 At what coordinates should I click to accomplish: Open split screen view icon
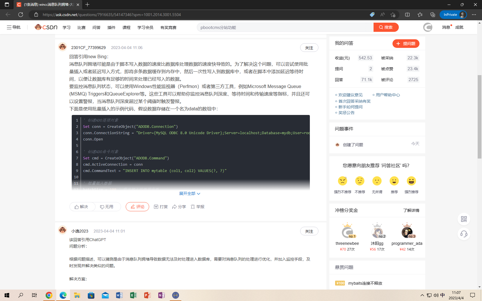tap(407, 15)
